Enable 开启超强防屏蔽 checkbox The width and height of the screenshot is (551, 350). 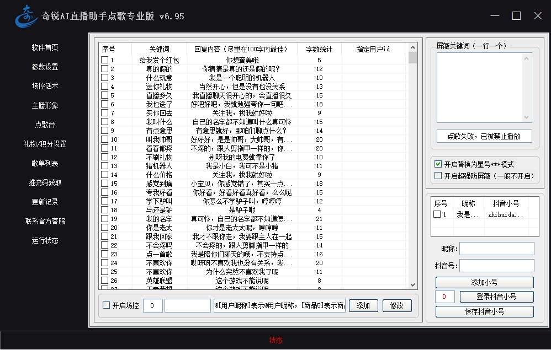click(438, 176)
